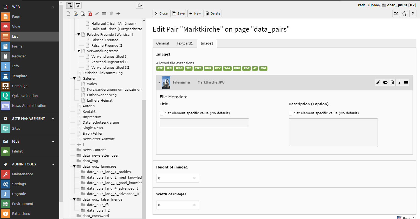Collapse the data_quiz_language folder
This screenshot has height=219, width=420.
[74, 167]
